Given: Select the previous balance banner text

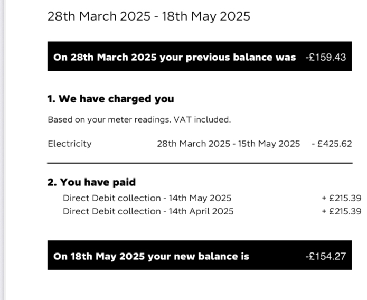Looking at the screenshot, I should coord(175,58).
